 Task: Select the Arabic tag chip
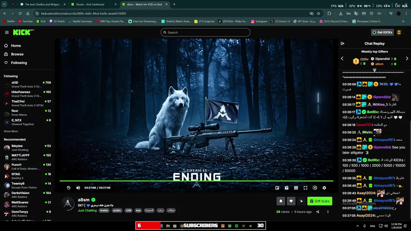(104, 210)
